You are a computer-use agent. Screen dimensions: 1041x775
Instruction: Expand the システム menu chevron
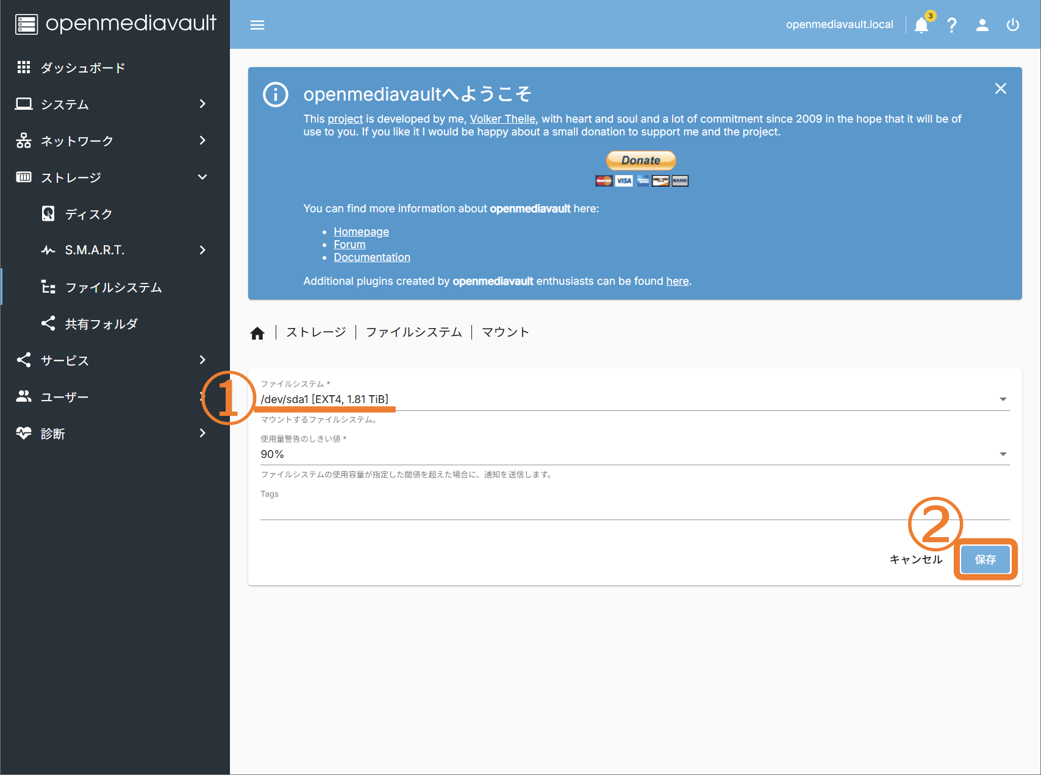[202, 104]
